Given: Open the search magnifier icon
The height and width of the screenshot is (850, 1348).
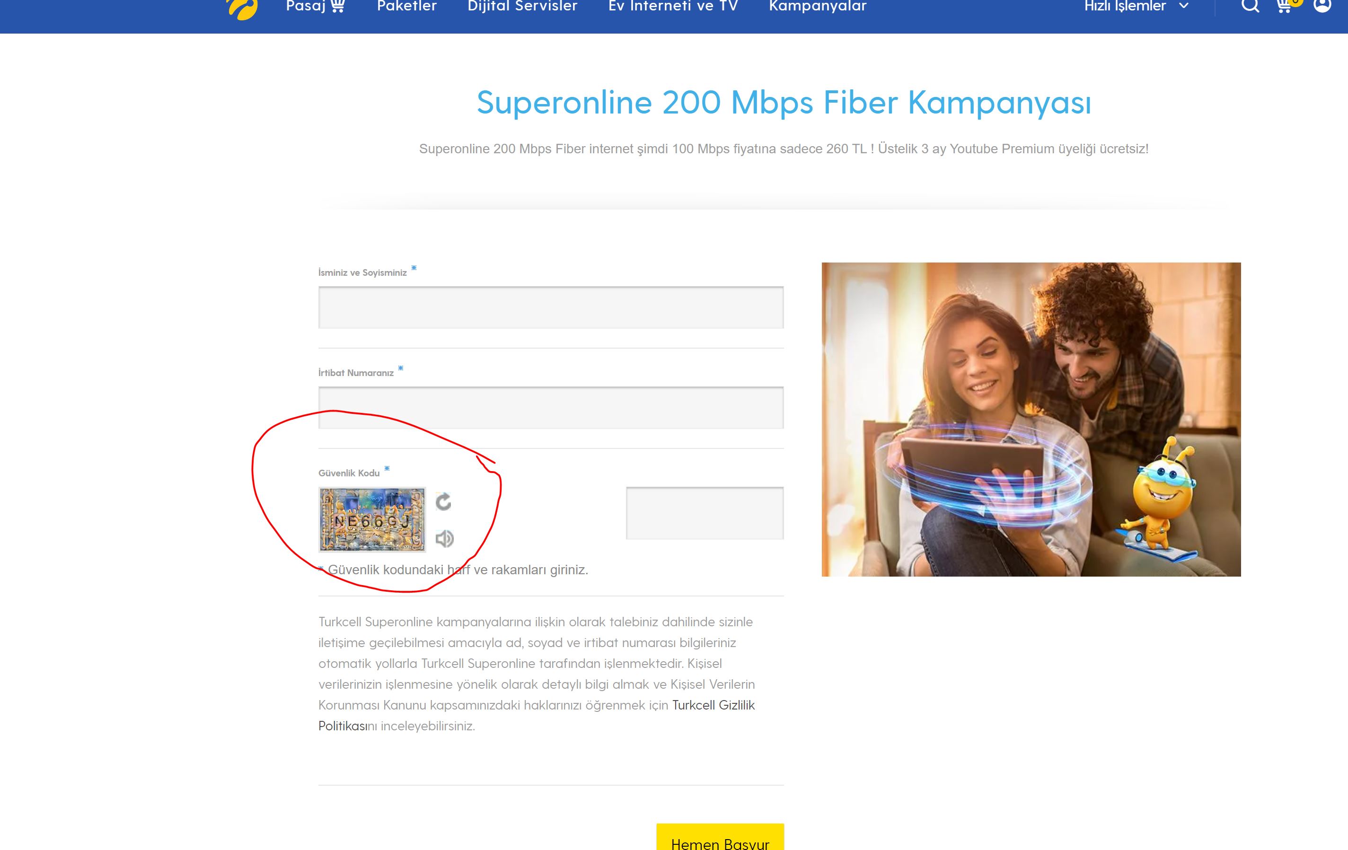Looking at the screenshot, I should pyautogui.click(x=1250, y=6).
